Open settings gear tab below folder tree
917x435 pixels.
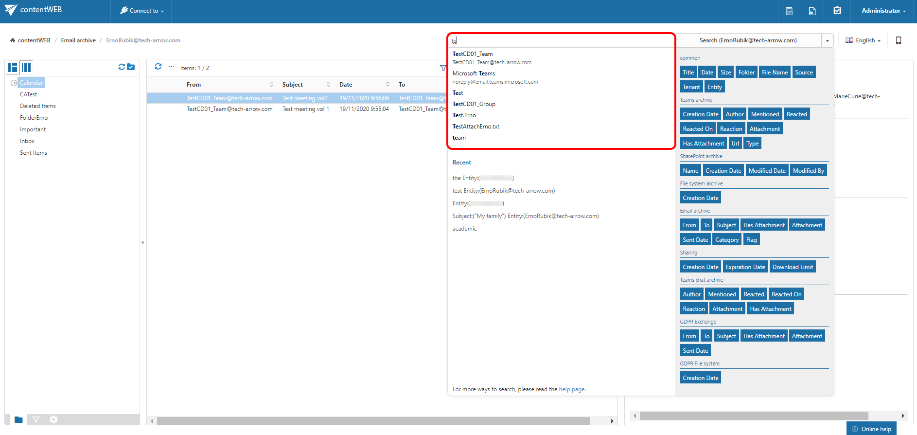[x=53, y=419]
